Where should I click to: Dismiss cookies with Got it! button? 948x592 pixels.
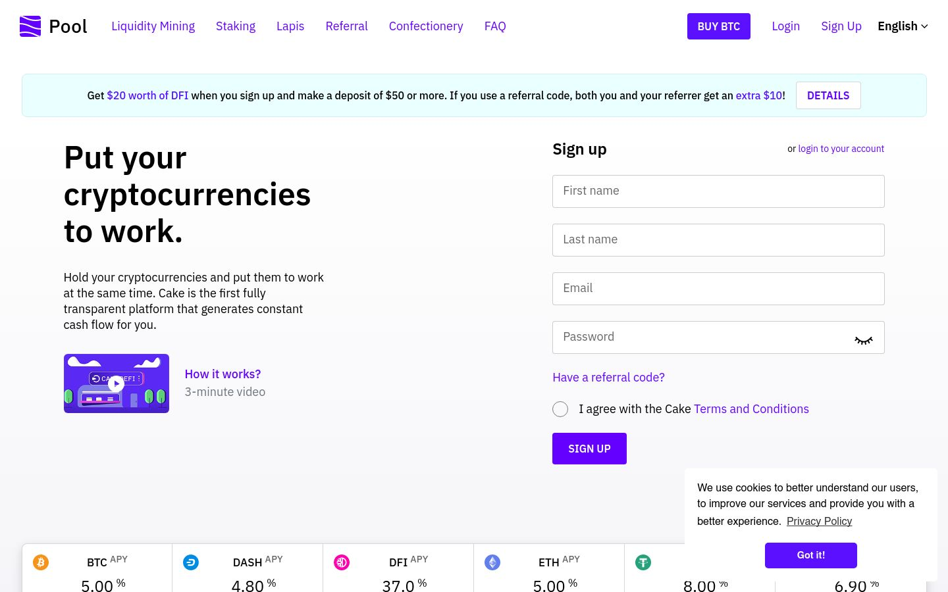coord(811,555)
